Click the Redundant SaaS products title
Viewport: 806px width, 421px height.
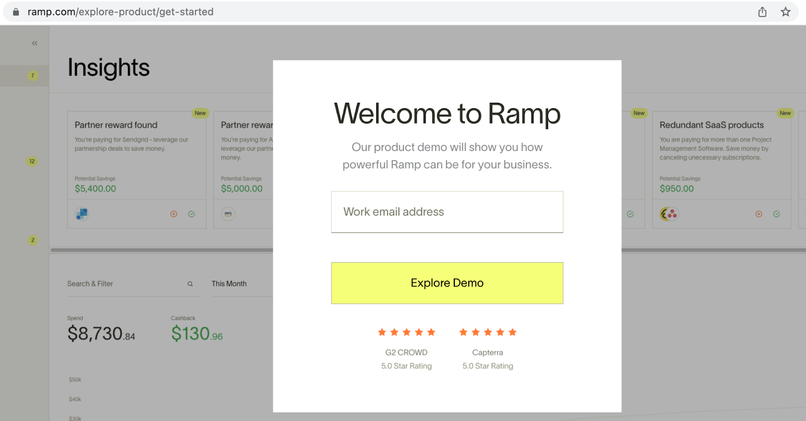pyautogui.click(x=711, y=125)
